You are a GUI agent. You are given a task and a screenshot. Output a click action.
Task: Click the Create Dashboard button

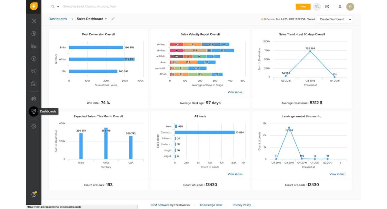point(332,19)
